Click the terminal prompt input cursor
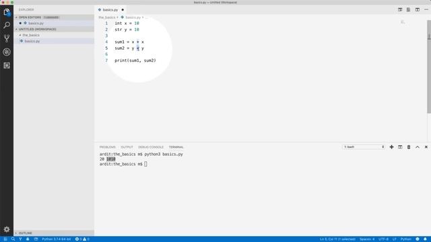 coord(145,164)
